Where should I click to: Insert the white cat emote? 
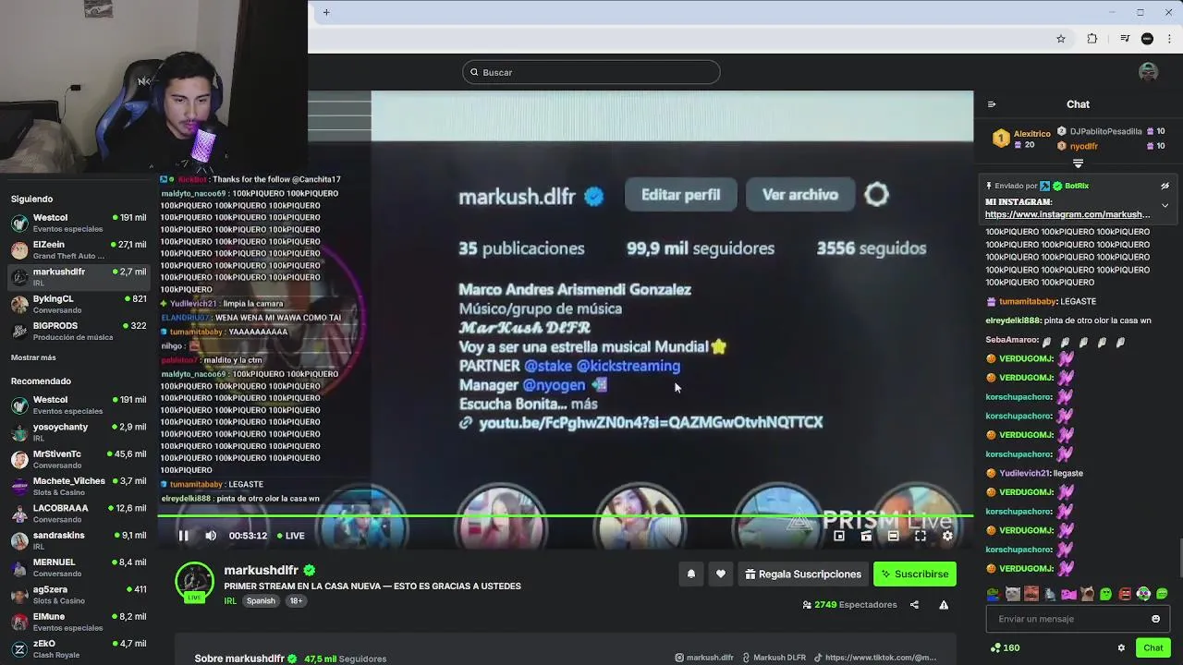point(1012,594)
